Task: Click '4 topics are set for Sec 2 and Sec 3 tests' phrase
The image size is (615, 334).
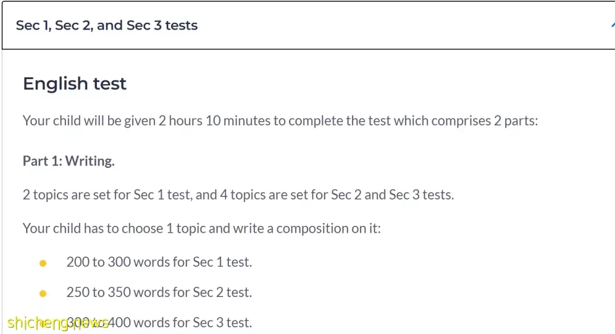Action: [338, 195]
